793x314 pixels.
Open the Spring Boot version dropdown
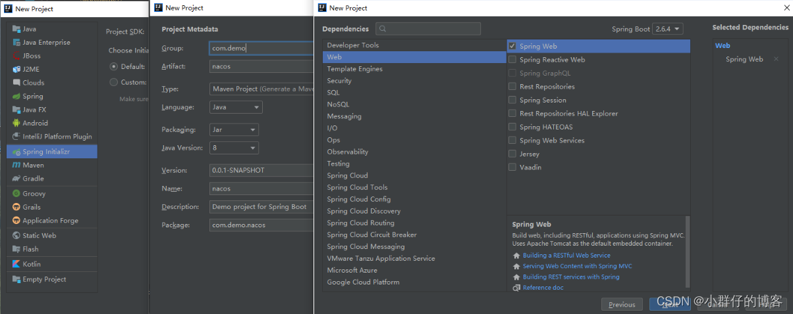coord(668,29)
